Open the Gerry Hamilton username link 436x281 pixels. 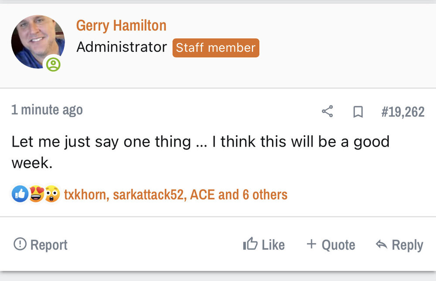121,25
